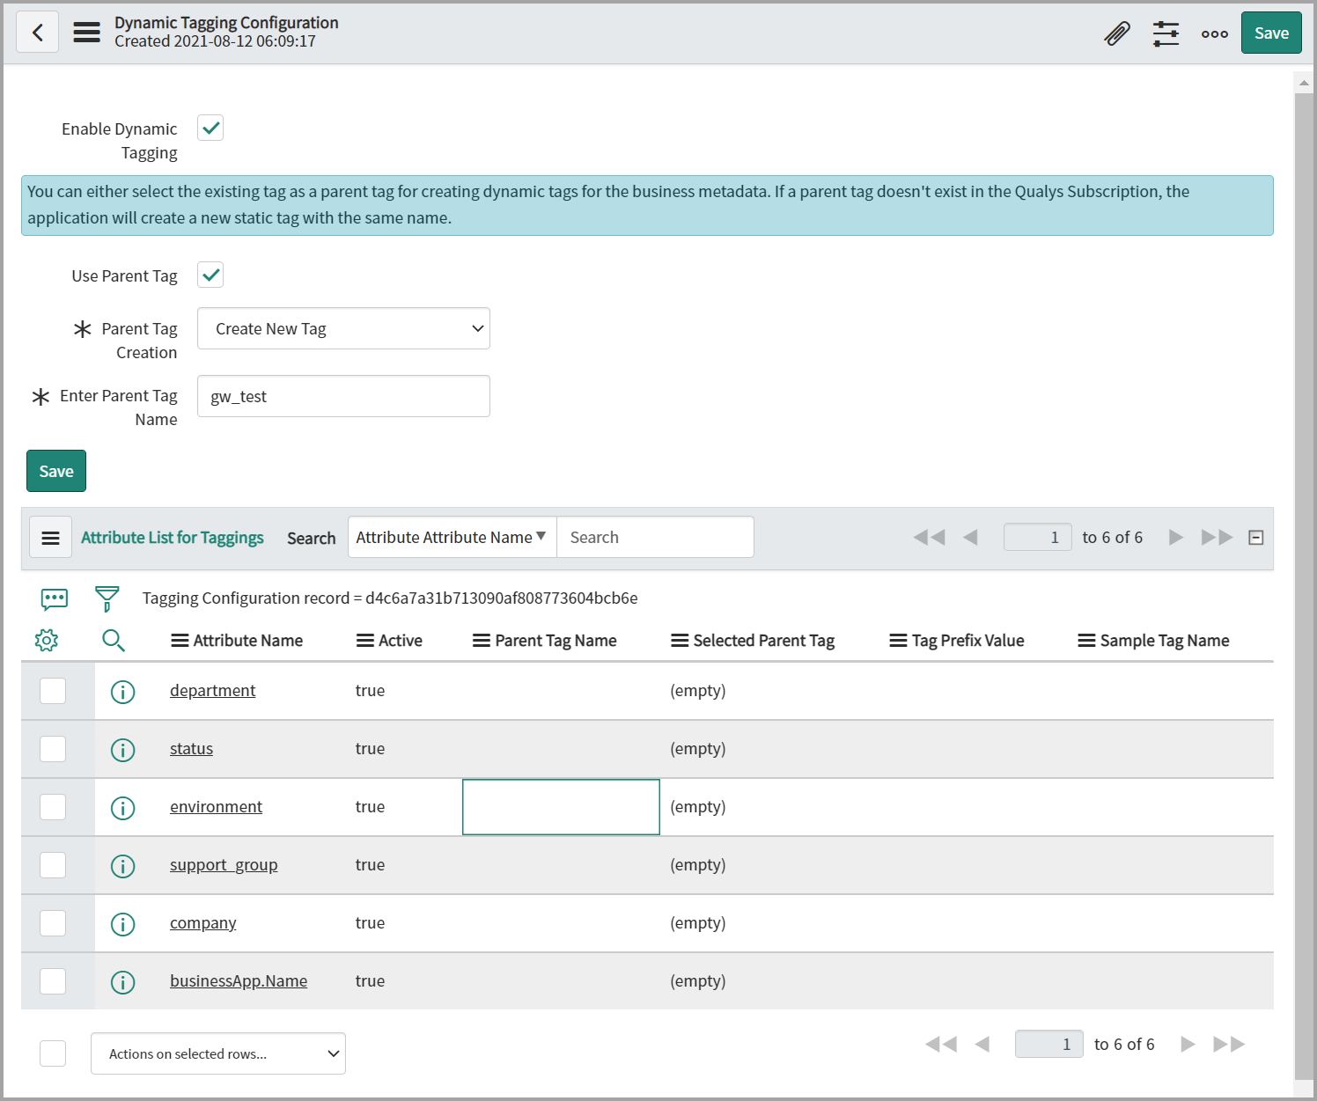Select the department row checkbox
Image resolution: width=1317 pixels, height=1101 pixels.
click(53, 691)
